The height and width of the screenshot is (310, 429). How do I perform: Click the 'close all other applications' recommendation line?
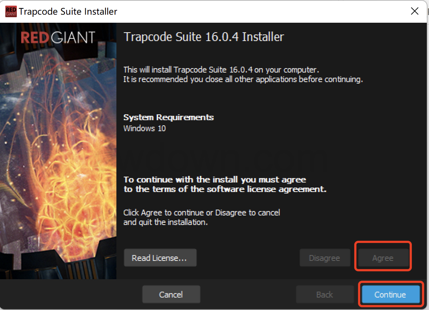[243, 79]
